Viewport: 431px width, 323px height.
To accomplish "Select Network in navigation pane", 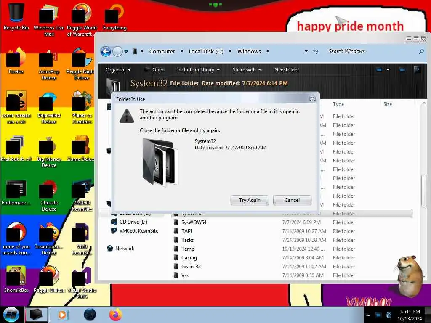I will tap(121, 248).
